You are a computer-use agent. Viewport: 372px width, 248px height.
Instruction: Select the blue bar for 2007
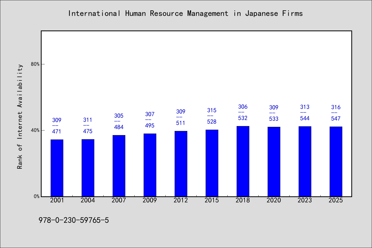(119, 166)
